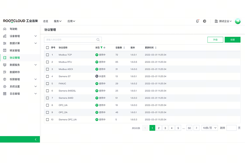
Task: Click the green 创建 button
Action: (232, 40)
